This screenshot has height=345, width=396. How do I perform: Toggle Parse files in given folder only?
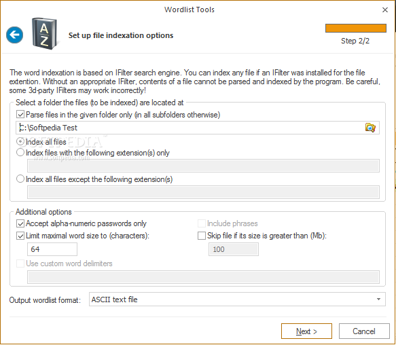pyautogui.click(x=20, y=114)
